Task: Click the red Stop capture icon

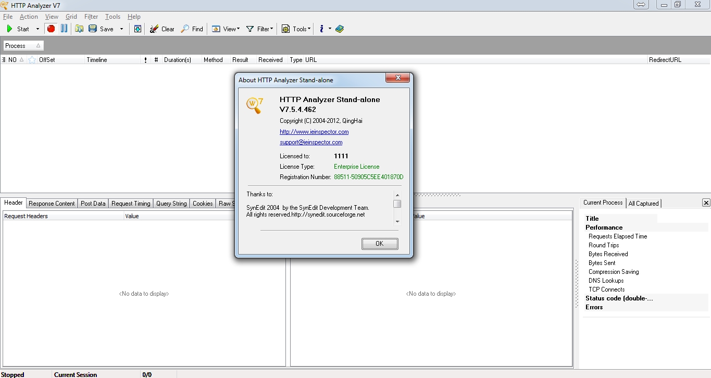Action: pos(51,29)
